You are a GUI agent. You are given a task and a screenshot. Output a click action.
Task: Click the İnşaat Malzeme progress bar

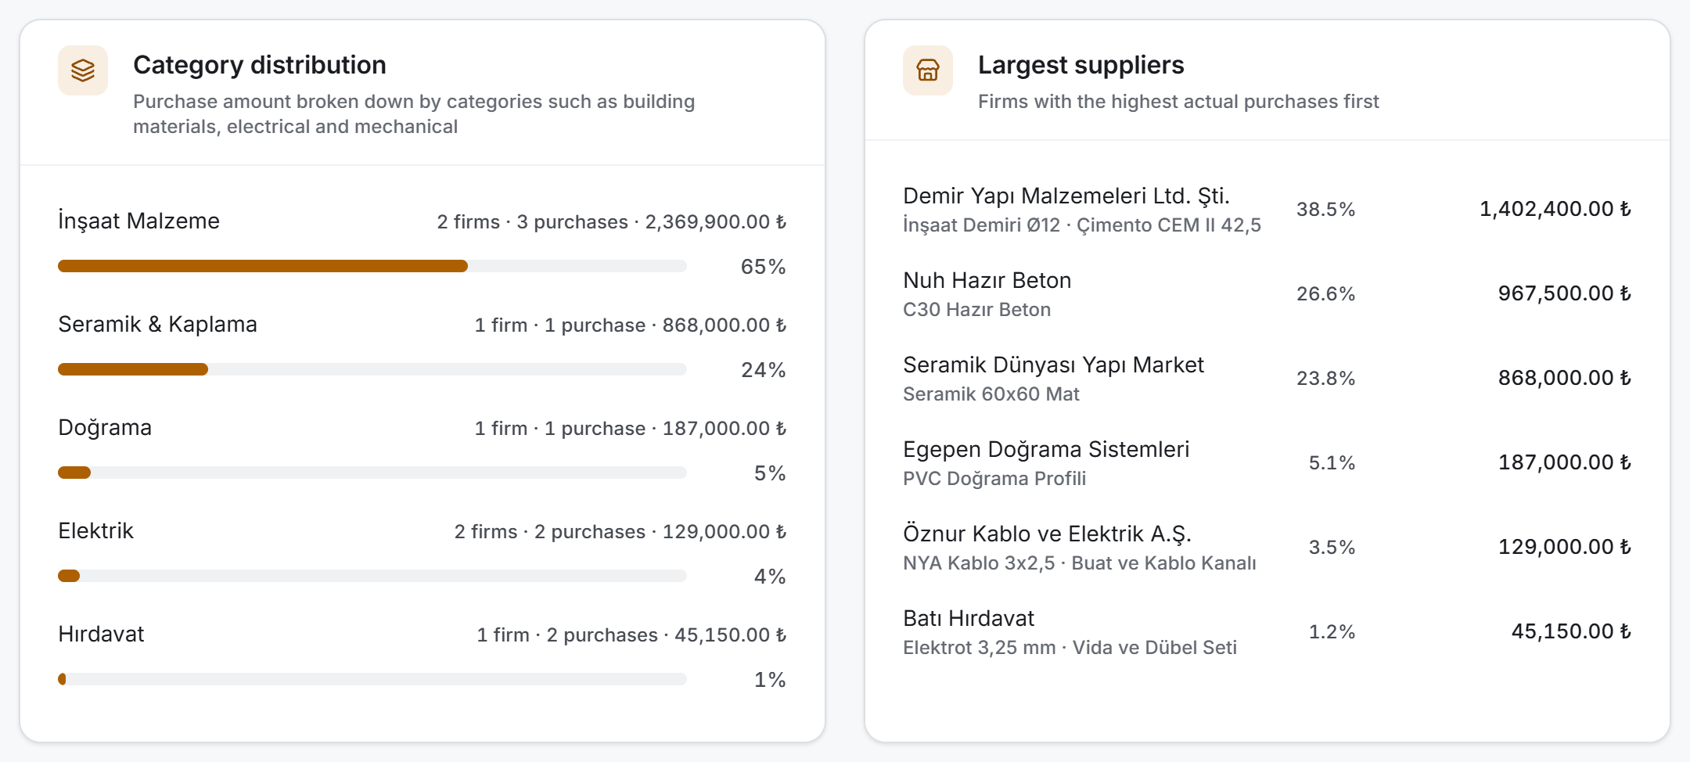coord(372,266)
